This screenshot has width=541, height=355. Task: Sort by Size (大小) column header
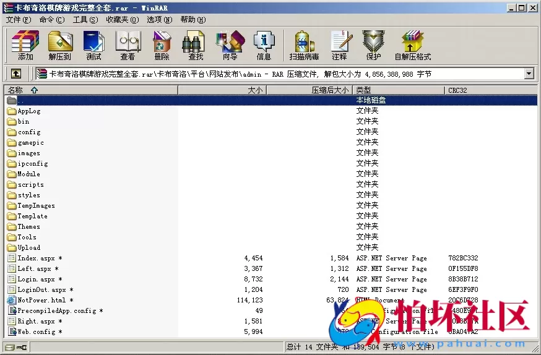pos(222,90)
